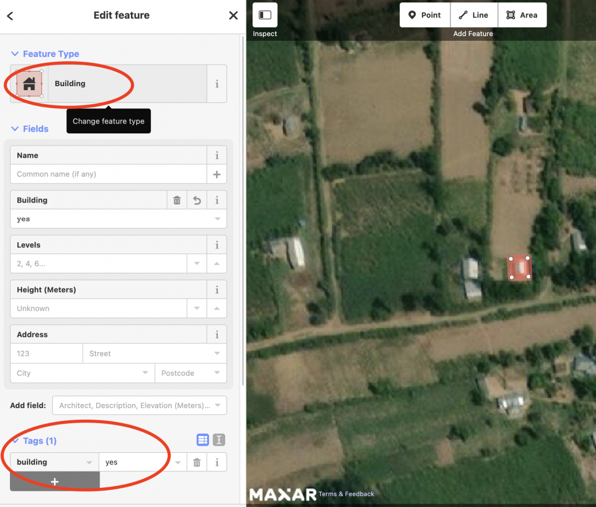Open info for Building feature type
Viewport: 596px width, 507px height.
(217, 84)
